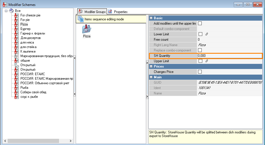Viewport: 265px width, 145px height.
Task: Click the Modifier Schemes title bar icon
Action: point(5,5)
